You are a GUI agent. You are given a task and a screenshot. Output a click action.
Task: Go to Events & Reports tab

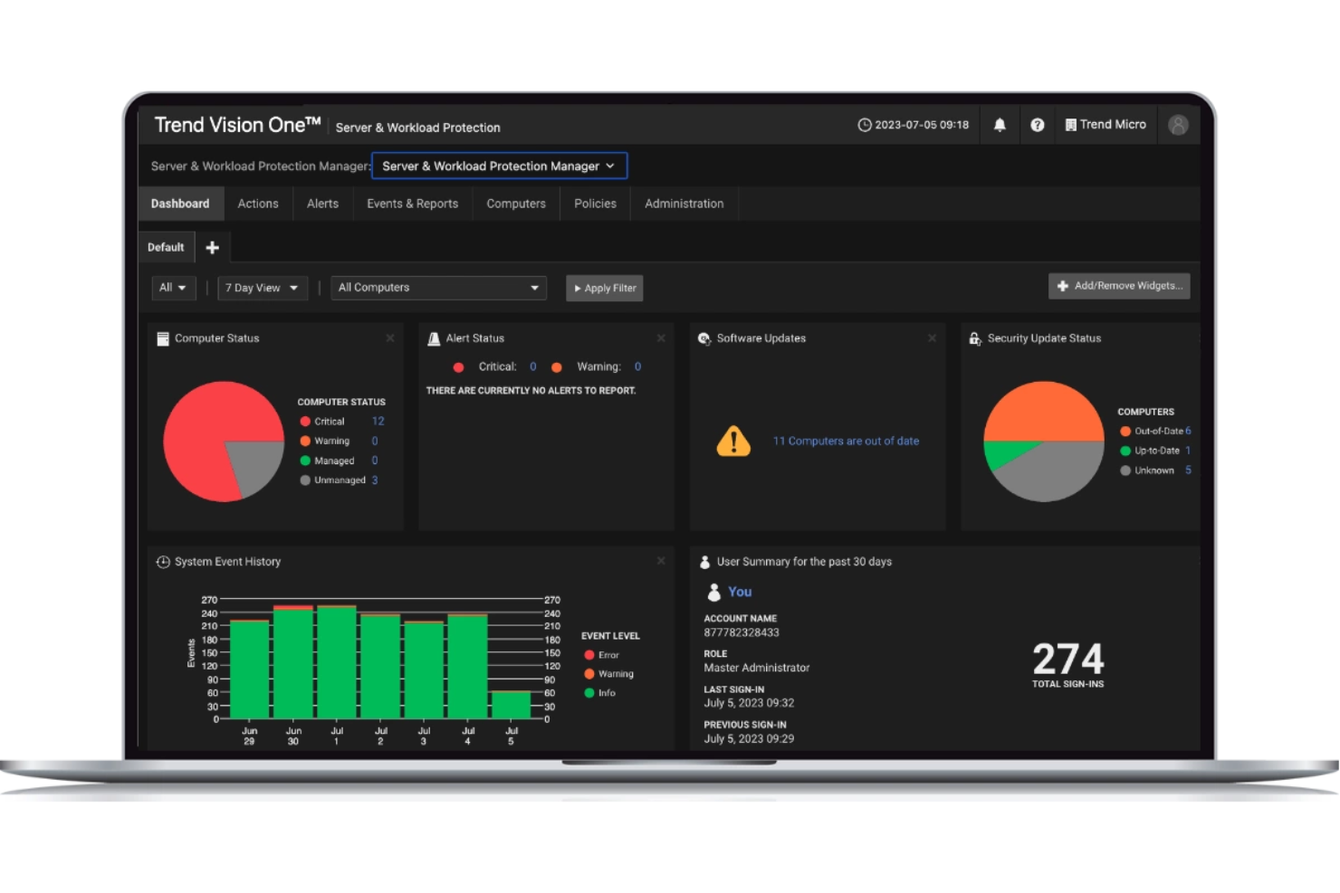[412, 204]
